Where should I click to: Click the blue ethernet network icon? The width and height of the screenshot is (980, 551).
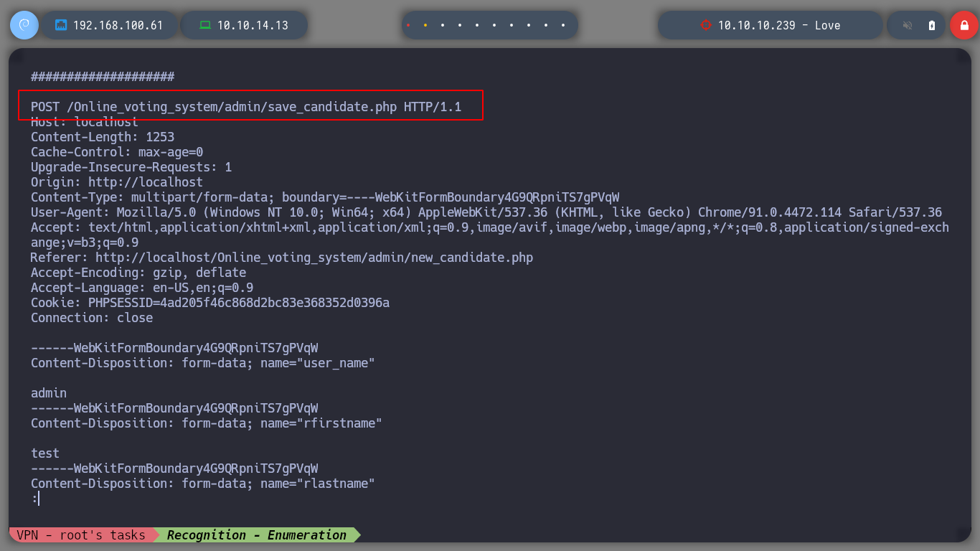click(x=61, y=25)
